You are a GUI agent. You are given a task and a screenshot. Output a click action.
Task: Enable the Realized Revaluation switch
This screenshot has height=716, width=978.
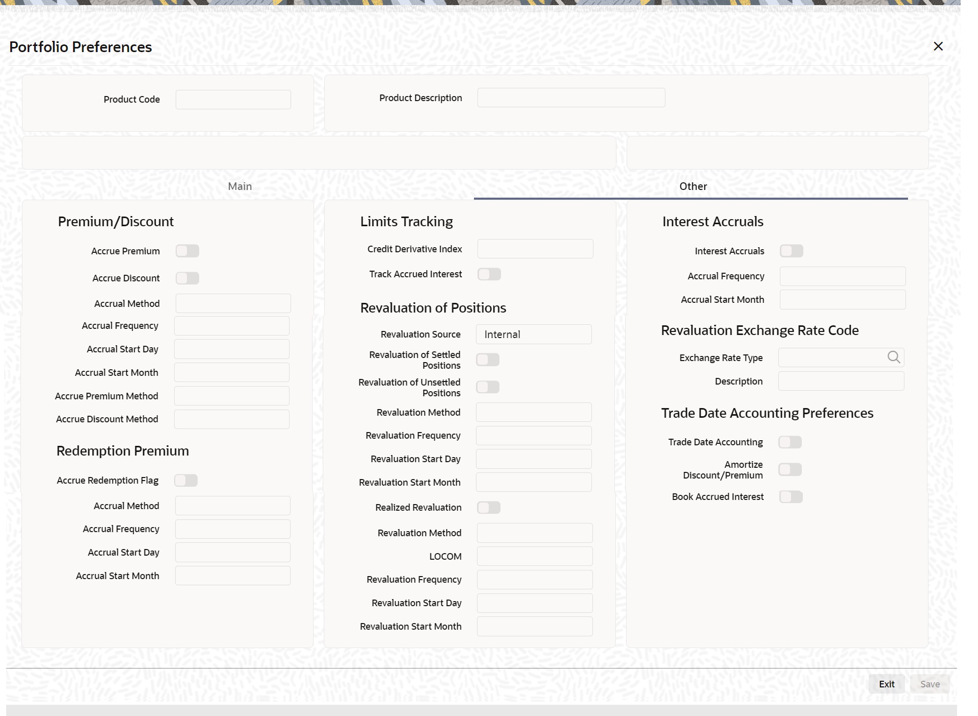click(489, 507)
